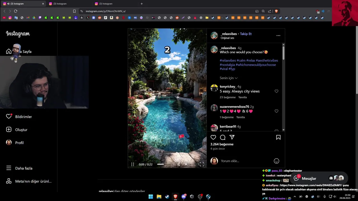Image resolution: width=358 pixels, height=201 pixels.
Task: Open Profil in the sidebar
Action: 15,143
